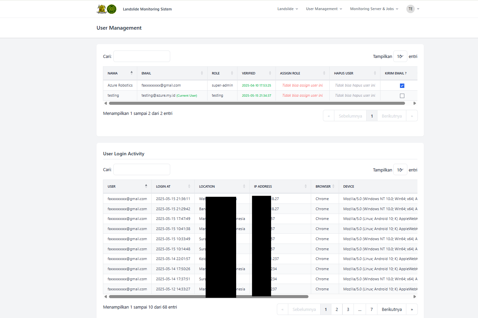Go to last login activity page arrow
The height and width of the screenshot is (318, 478).
tap(412, 309)
